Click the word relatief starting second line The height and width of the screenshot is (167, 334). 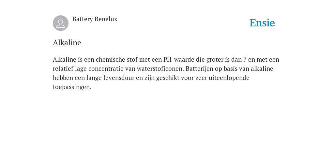click(x=63, y=68)
